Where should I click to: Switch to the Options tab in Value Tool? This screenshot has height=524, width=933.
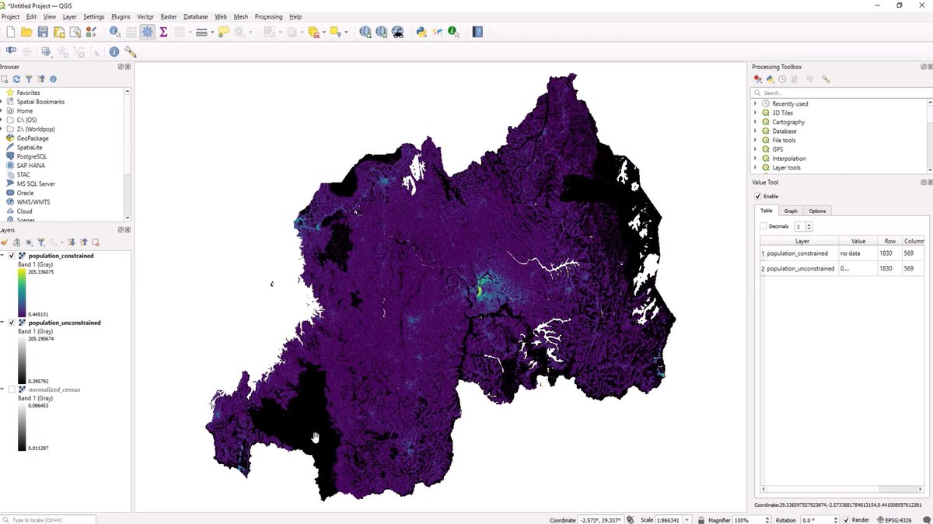(817, 211)
